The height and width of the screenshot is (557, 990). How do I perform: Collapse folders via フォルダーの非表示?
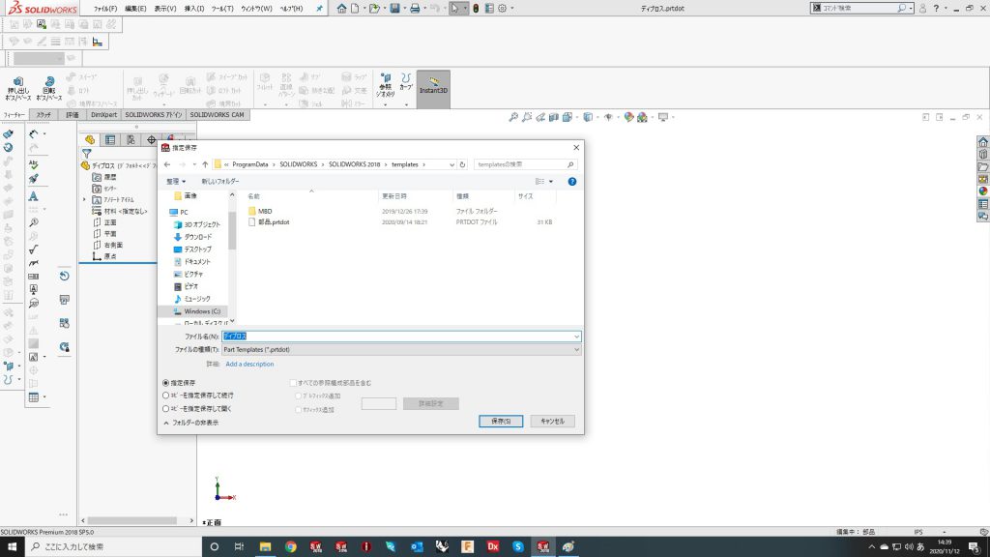click(190, 423)
